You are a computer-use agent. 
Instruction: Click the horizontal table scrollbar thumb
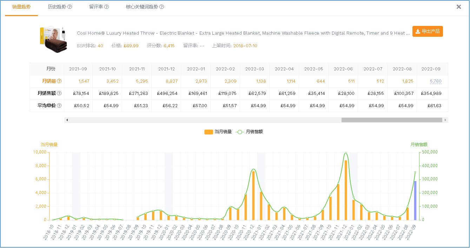tap(391, 120)
